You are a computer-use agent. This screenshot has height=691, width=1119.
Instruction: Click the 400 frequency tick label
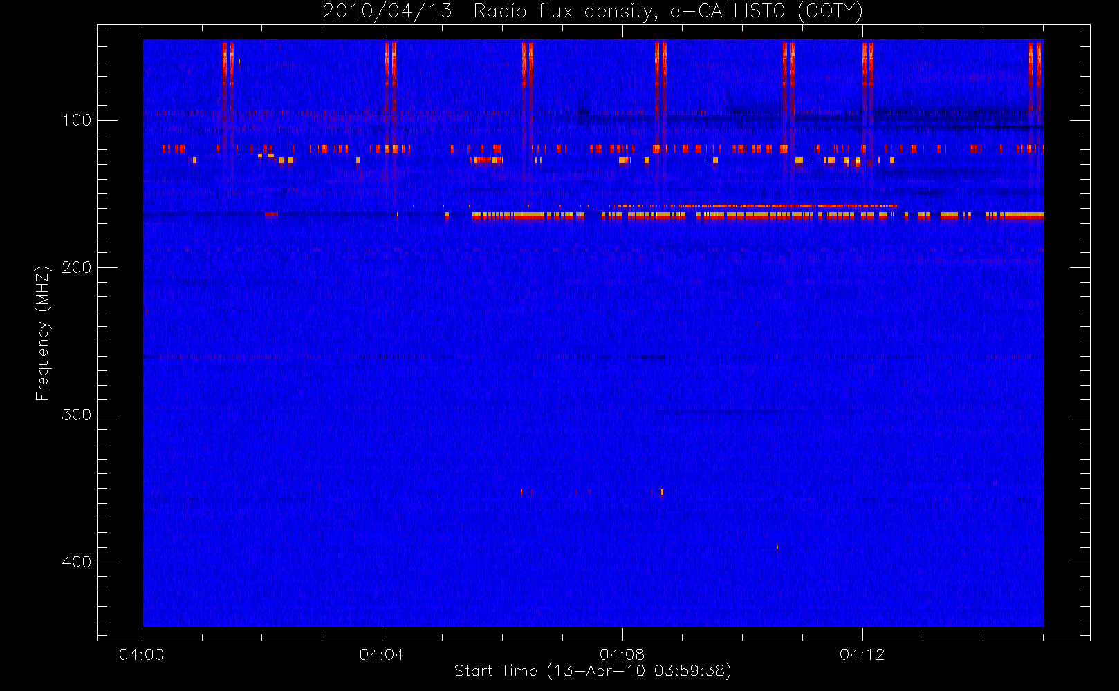click(x=77, y=562)
